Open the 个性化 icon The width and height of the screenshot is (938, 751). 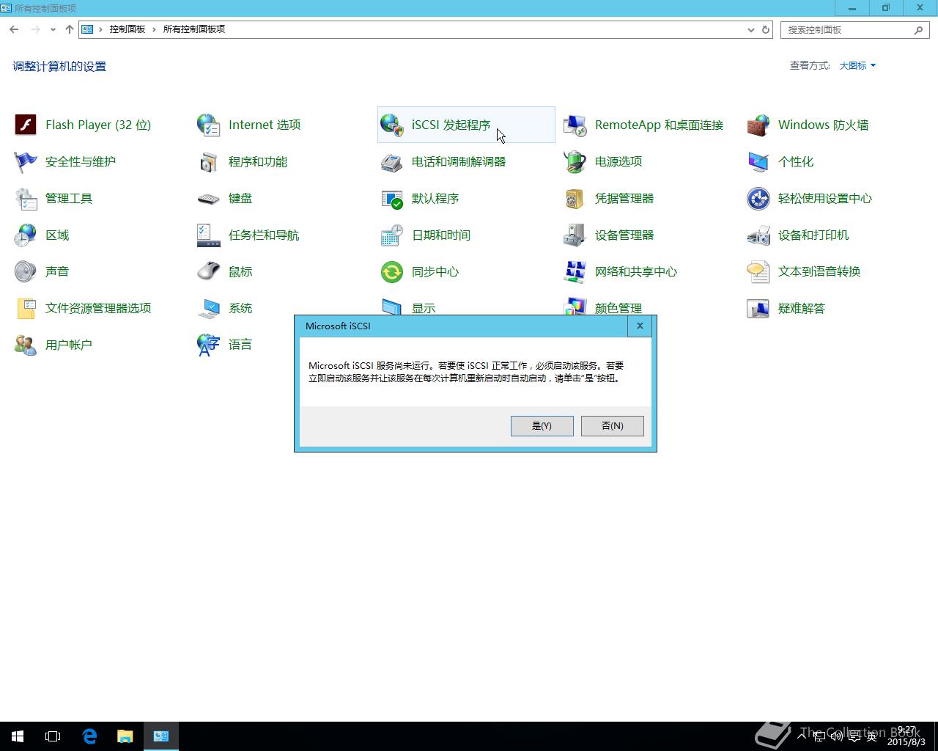point(758,161)
